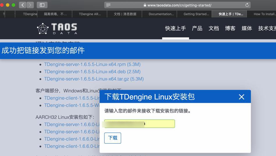Click the TAOS Data logo
Viewport: 276px width, 156px height.
(x=57, y=28)
